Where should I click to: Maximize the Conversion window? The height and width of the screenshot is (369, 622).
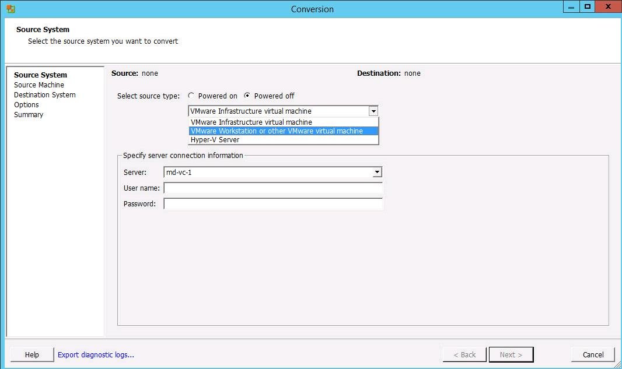pyautogui.click(x=587, y=7)
